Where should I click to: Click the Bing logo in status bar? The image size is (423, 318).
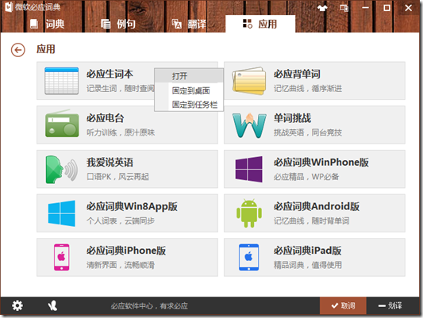[52, 305]
